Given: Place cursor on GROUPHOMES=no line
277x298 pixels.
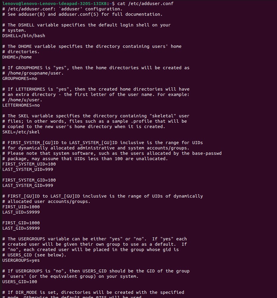Looking at the screenshot, I should (x=20, y=78).
